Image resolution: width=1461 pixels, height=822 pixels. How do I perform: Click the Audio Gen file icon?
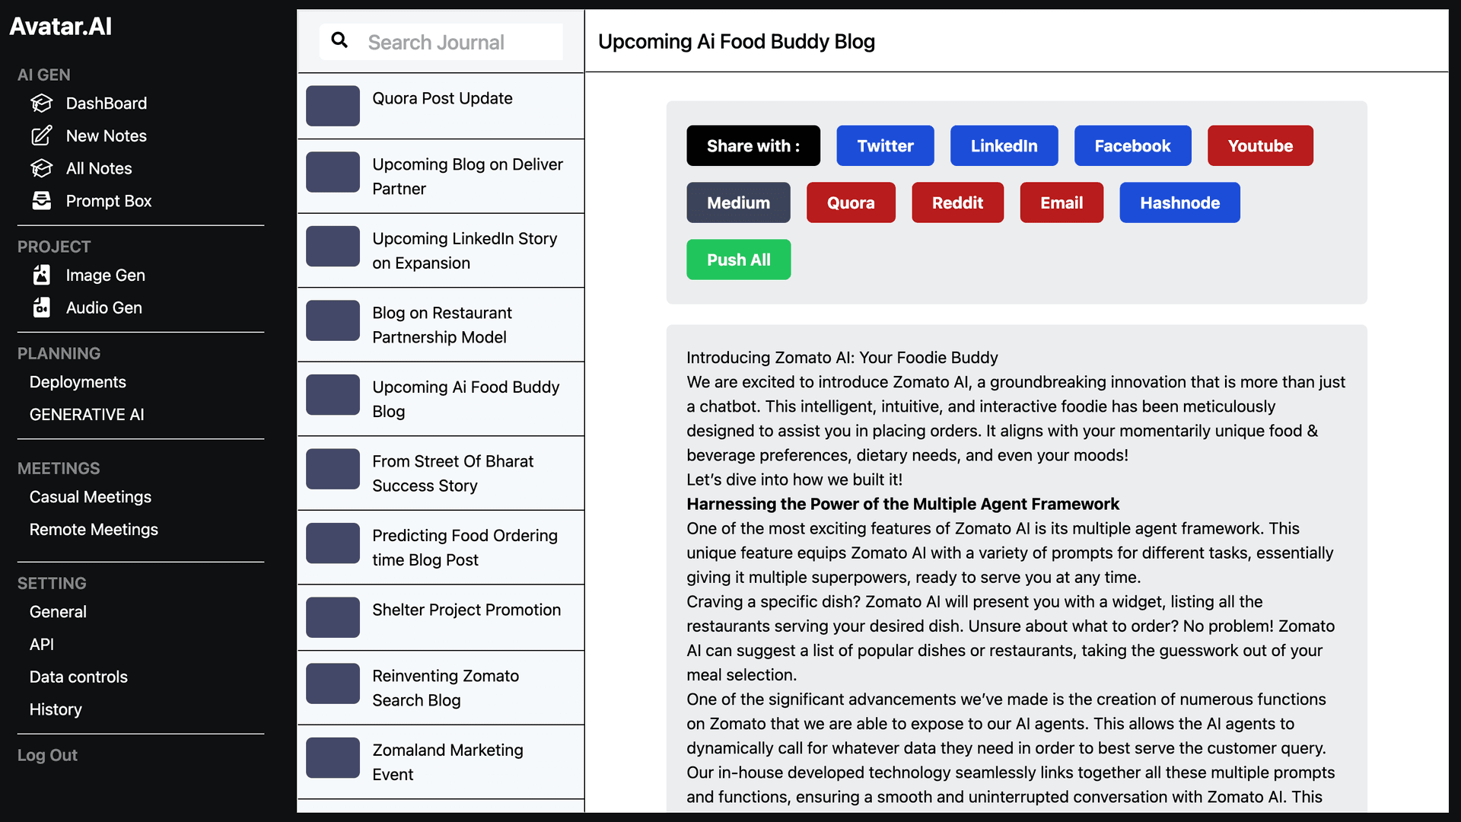pyautogui.click(x=41, y=307)
